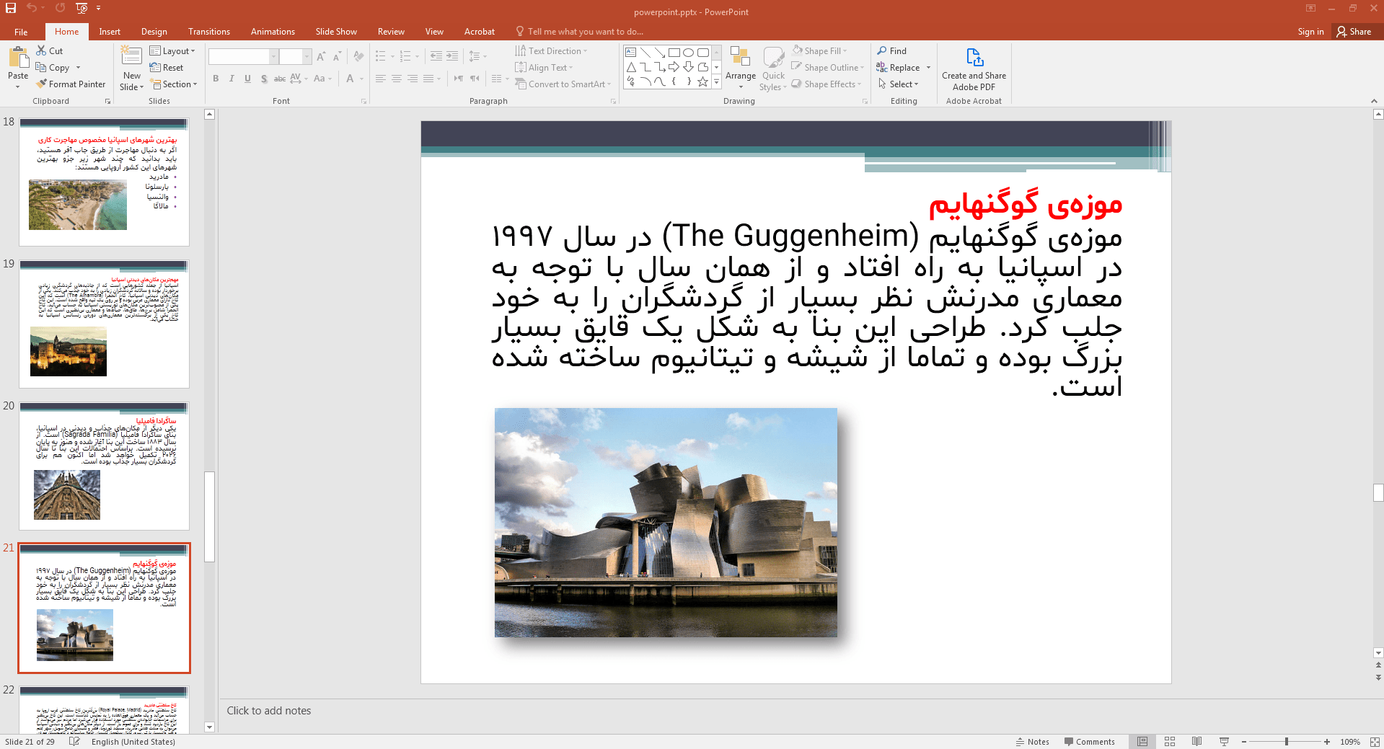The image size is (1384, 749).
Task: Open the Arrange menu
Action: pyautogui.click(x=741, y=68)
